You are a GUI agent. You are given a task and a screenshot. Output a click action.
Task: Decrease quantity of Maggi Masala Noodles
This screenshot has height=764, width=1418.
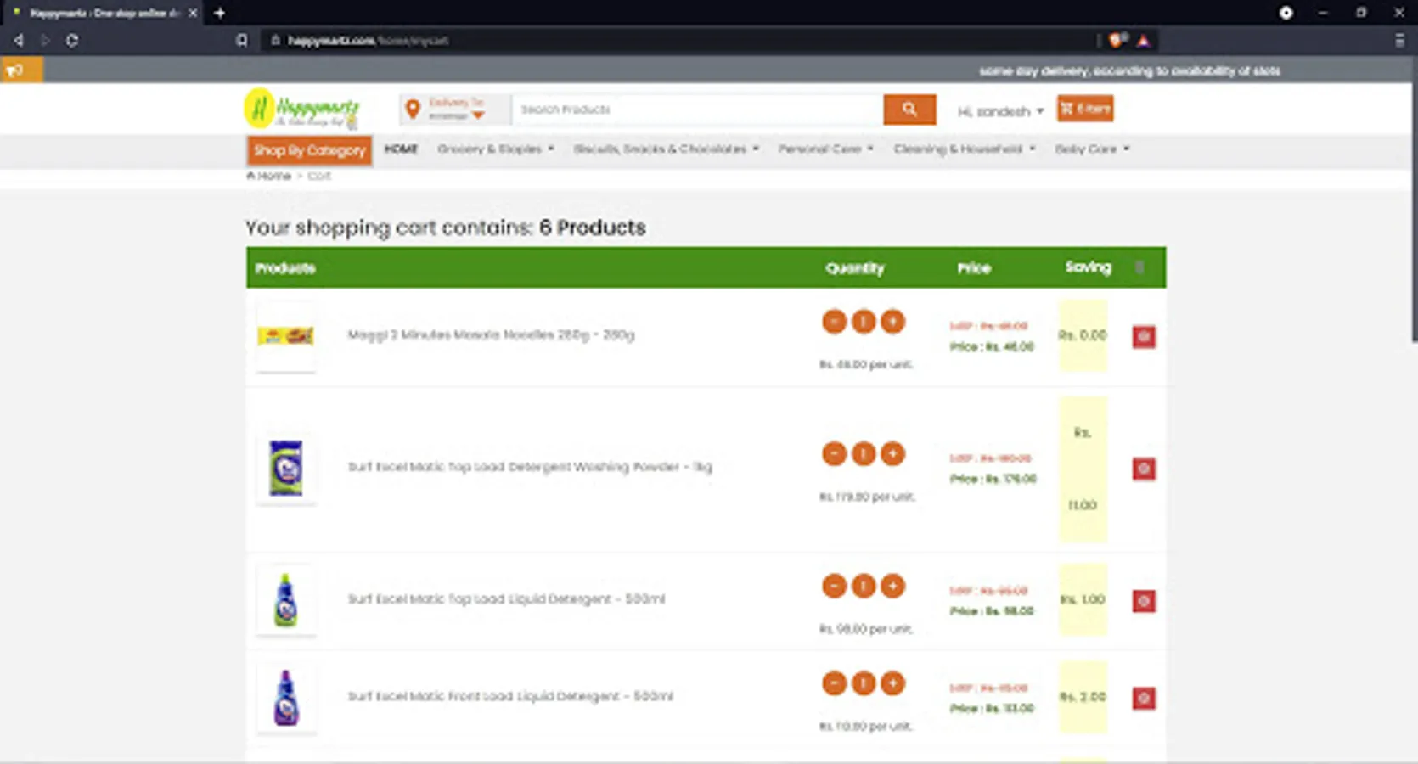pyautogui.click(x=835, y=322)
